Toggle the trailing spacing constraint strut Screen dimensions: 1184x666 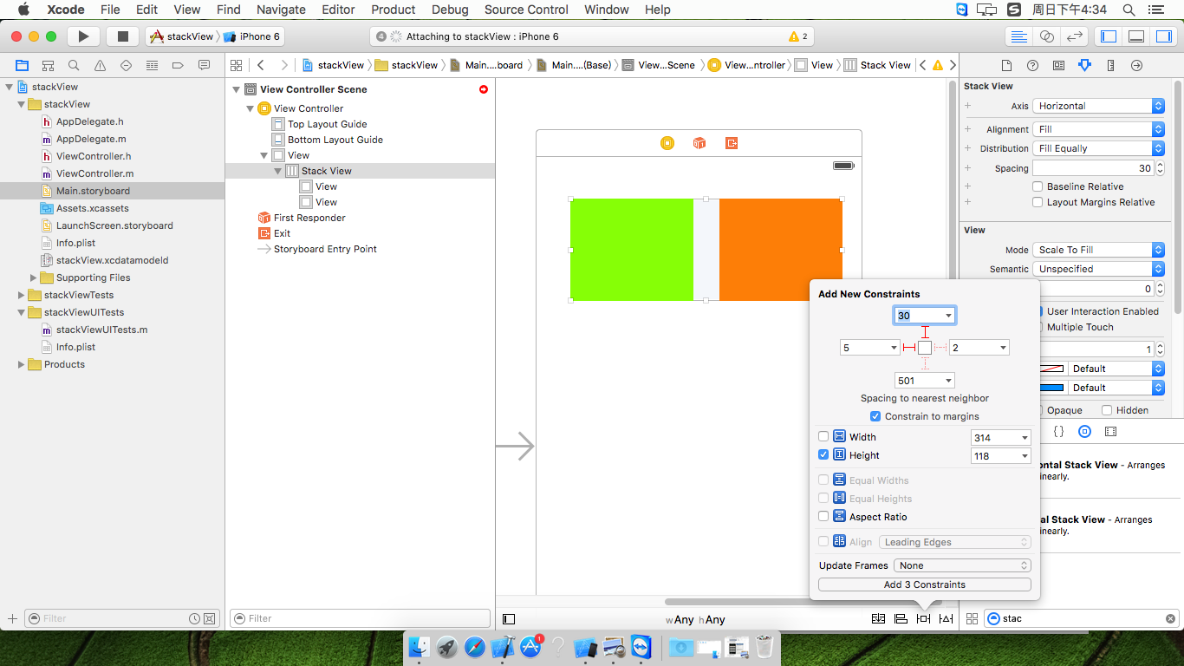coord(940,348)
